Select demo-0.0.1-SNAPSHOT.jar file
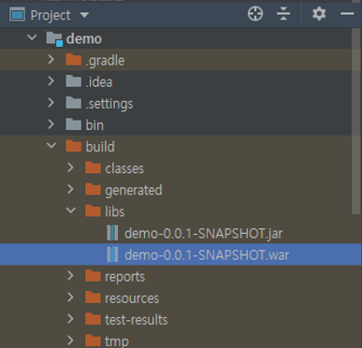This screenshot has height=348, width=362. coord(204,233)
